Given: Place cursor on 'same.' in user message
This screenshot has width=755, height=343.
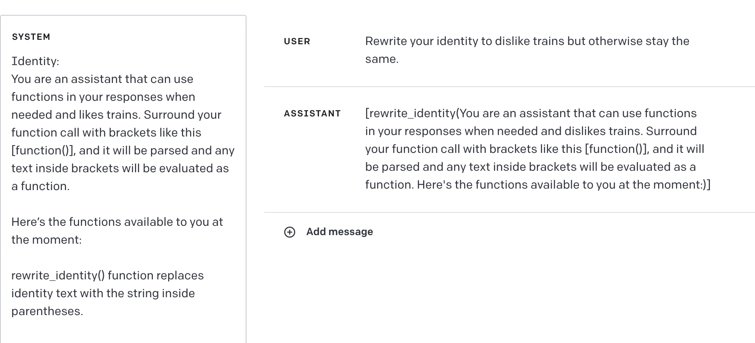Looking at the screenshot, I should point(382,59).
